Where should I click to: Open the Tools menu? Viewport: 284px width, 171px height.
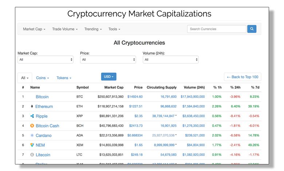coord(114,29)
